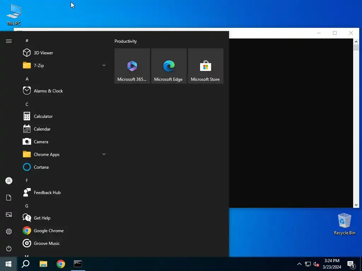Launch Alarms & Clock
This screenshot has height=271, width=362.
64,91
